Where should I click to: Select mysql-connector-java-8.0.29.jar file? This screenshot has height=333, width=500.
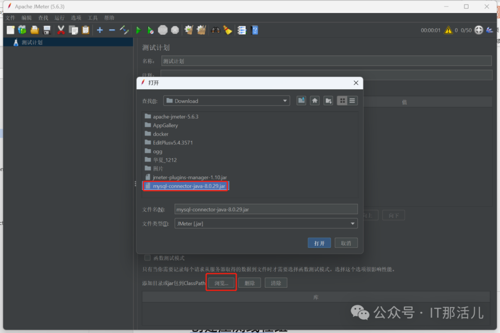pos(185,186)
